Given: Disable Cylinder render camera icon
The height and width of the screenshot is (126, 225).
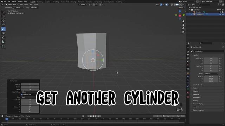Looking at the screenshot, I should [x=223, y=12].
